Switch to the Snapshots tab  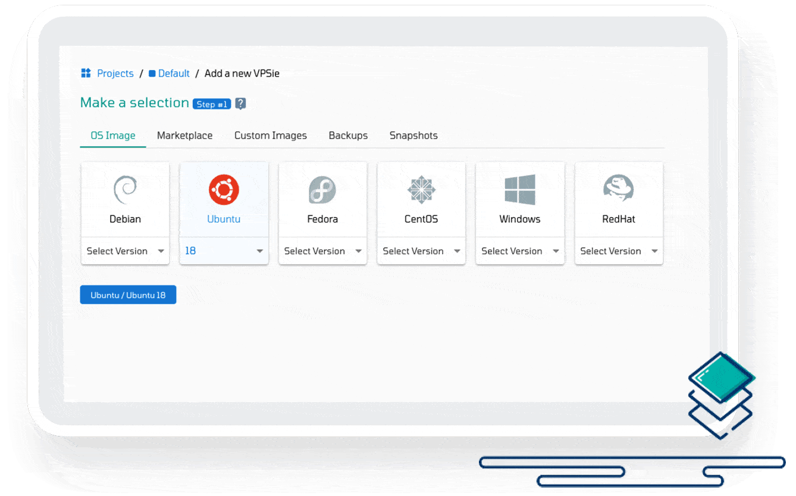pyautogui.click(x=413, y=136)
